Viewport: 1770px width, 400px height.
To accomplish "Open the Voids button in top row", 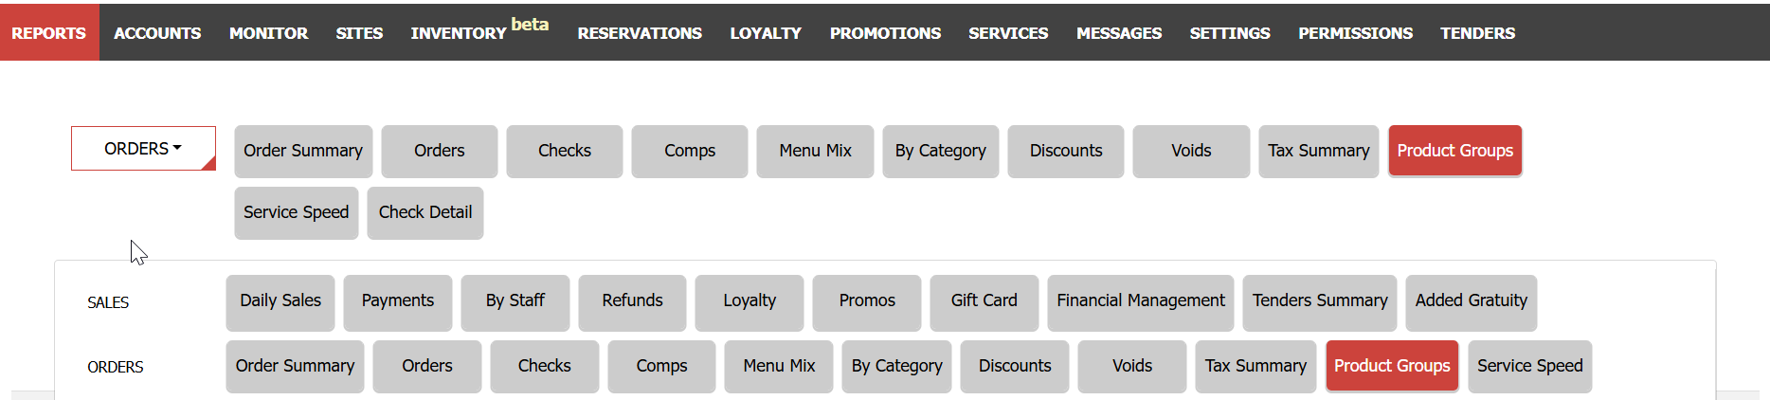I will pos(1191,151).
